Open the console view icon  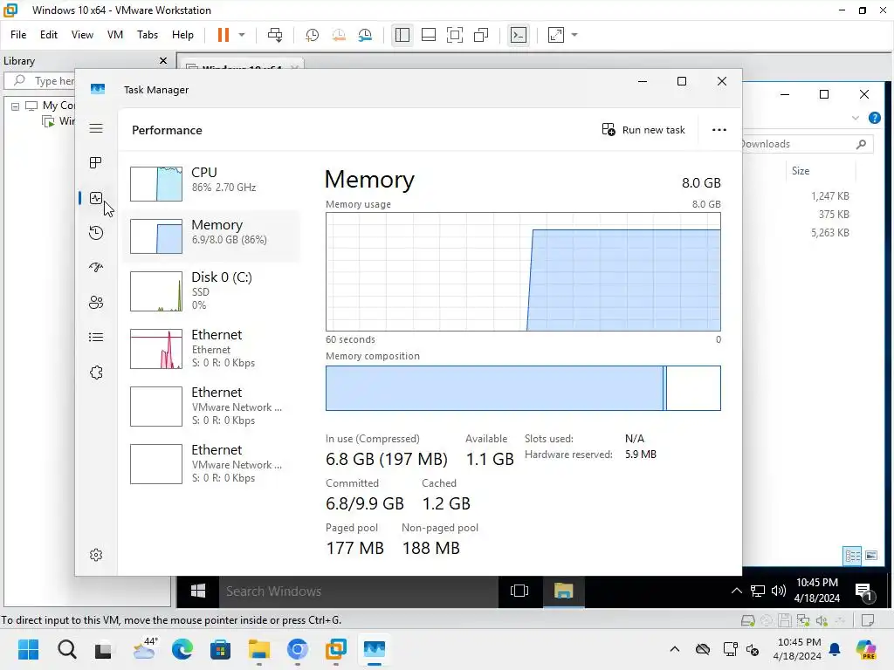click(519, 35)
